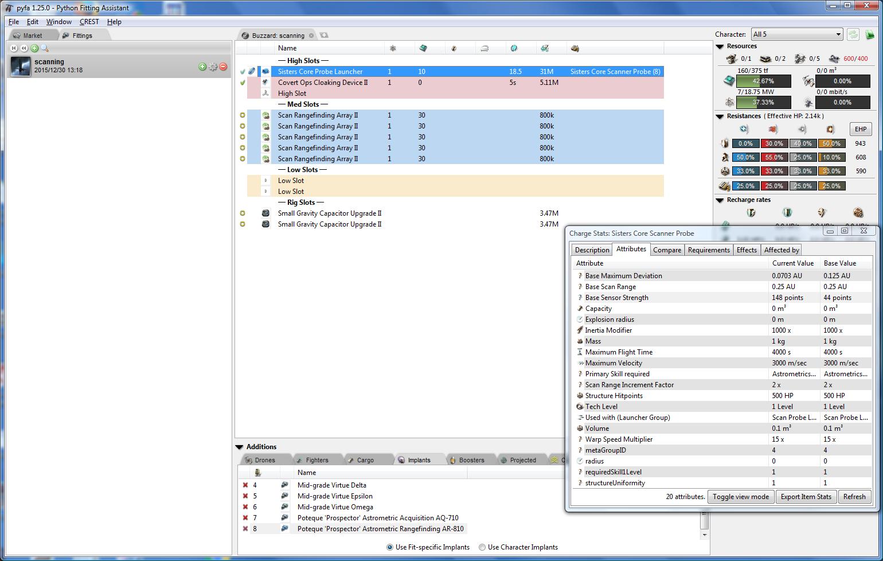Click the CPU usage bar showing 42.67%

click(x=763, y=81)
